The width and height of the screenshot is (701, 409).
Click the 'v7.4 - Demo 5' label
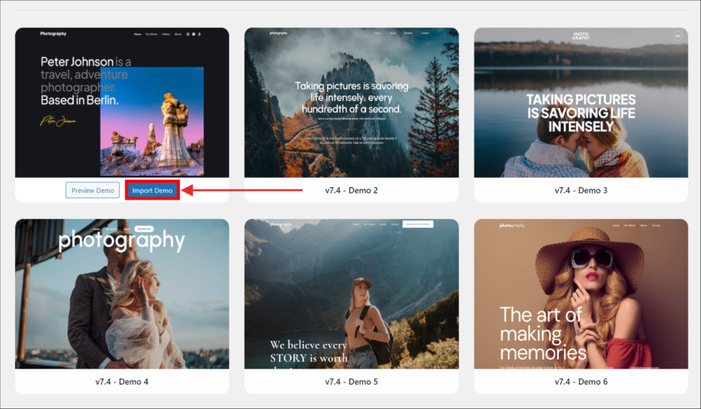point(351,382)
